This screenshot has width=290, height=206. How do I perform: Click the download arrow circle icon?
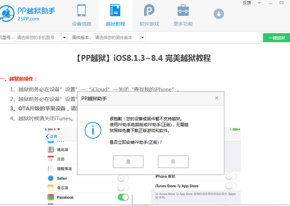218,14
